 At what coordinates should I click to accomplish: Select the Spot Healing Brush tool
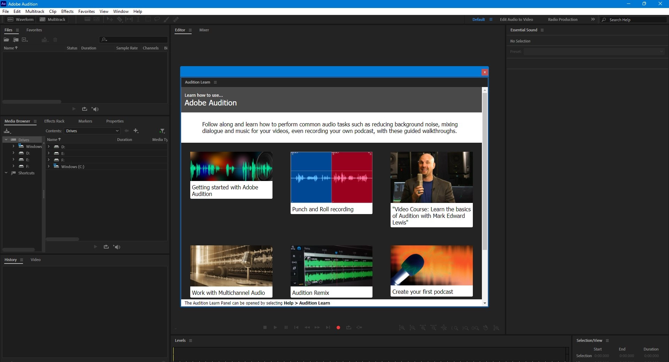[176, 19]
